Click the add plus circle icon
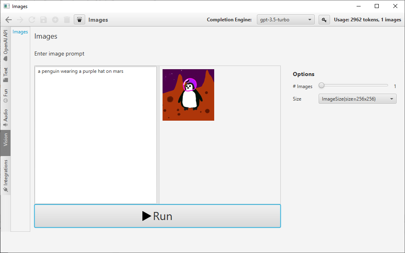The height and width of the screenshot is (253, 405). point(55,20)
